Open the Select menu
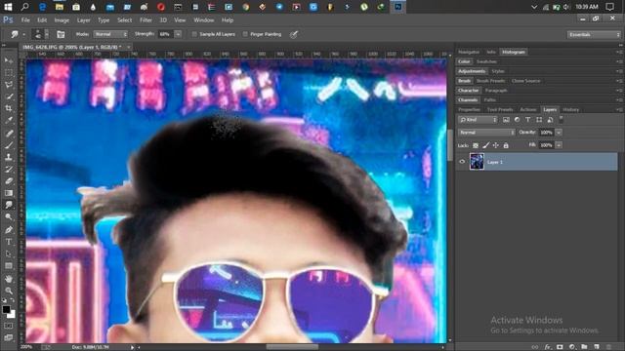Image resolution: width=625 pixels, height=351 pixels. tap(124, 19)
